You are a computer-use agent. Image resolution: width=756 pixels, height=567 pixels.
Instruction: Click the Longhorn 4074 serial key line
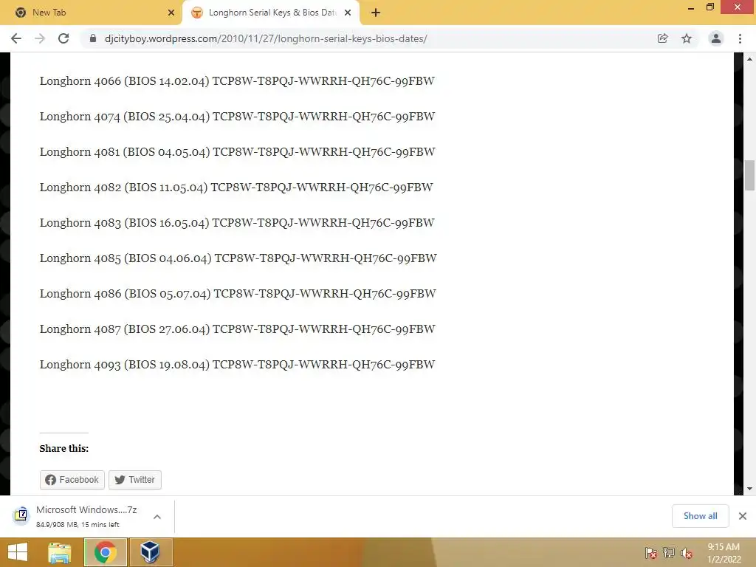(237, 116)
